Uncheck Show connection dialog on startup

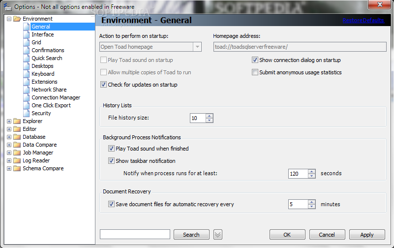pyautogui.click(x=255, y=60)
